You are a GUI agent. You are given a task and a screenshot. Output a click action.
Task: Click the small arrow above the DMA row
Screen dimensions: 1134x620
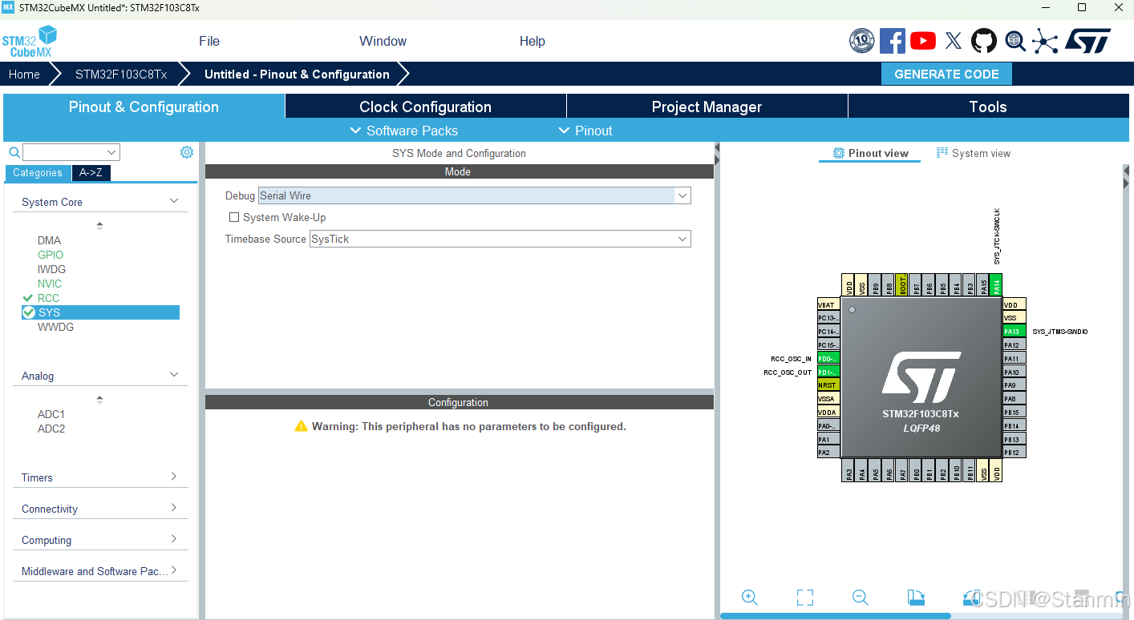[99, 226]
